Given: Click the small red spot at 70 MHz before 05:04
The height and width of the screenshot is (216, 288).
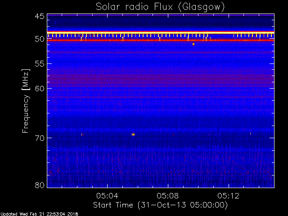Looking at the screenshot, I should click(82, 135).
